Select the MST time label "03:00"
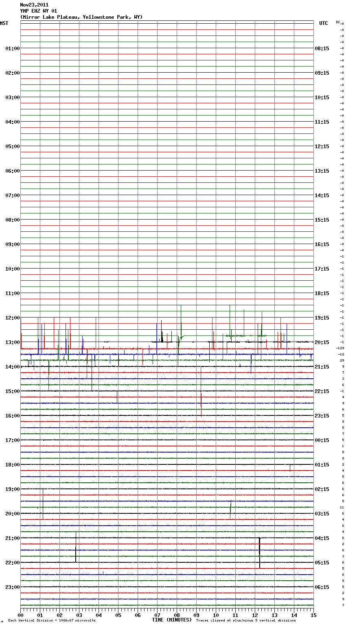 click(13, 98)
